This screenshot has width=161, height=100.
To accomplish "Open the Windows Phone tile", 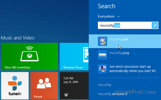I will click(x=74, y=57).
